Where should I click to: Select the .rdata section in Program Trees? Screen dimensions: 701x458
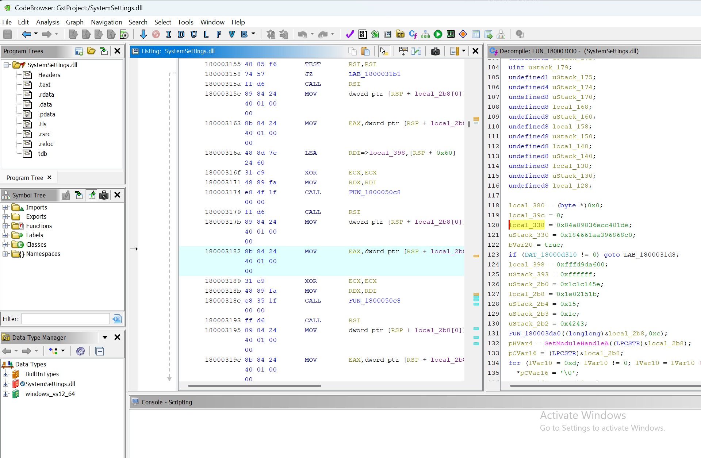[x=46, y=95]
